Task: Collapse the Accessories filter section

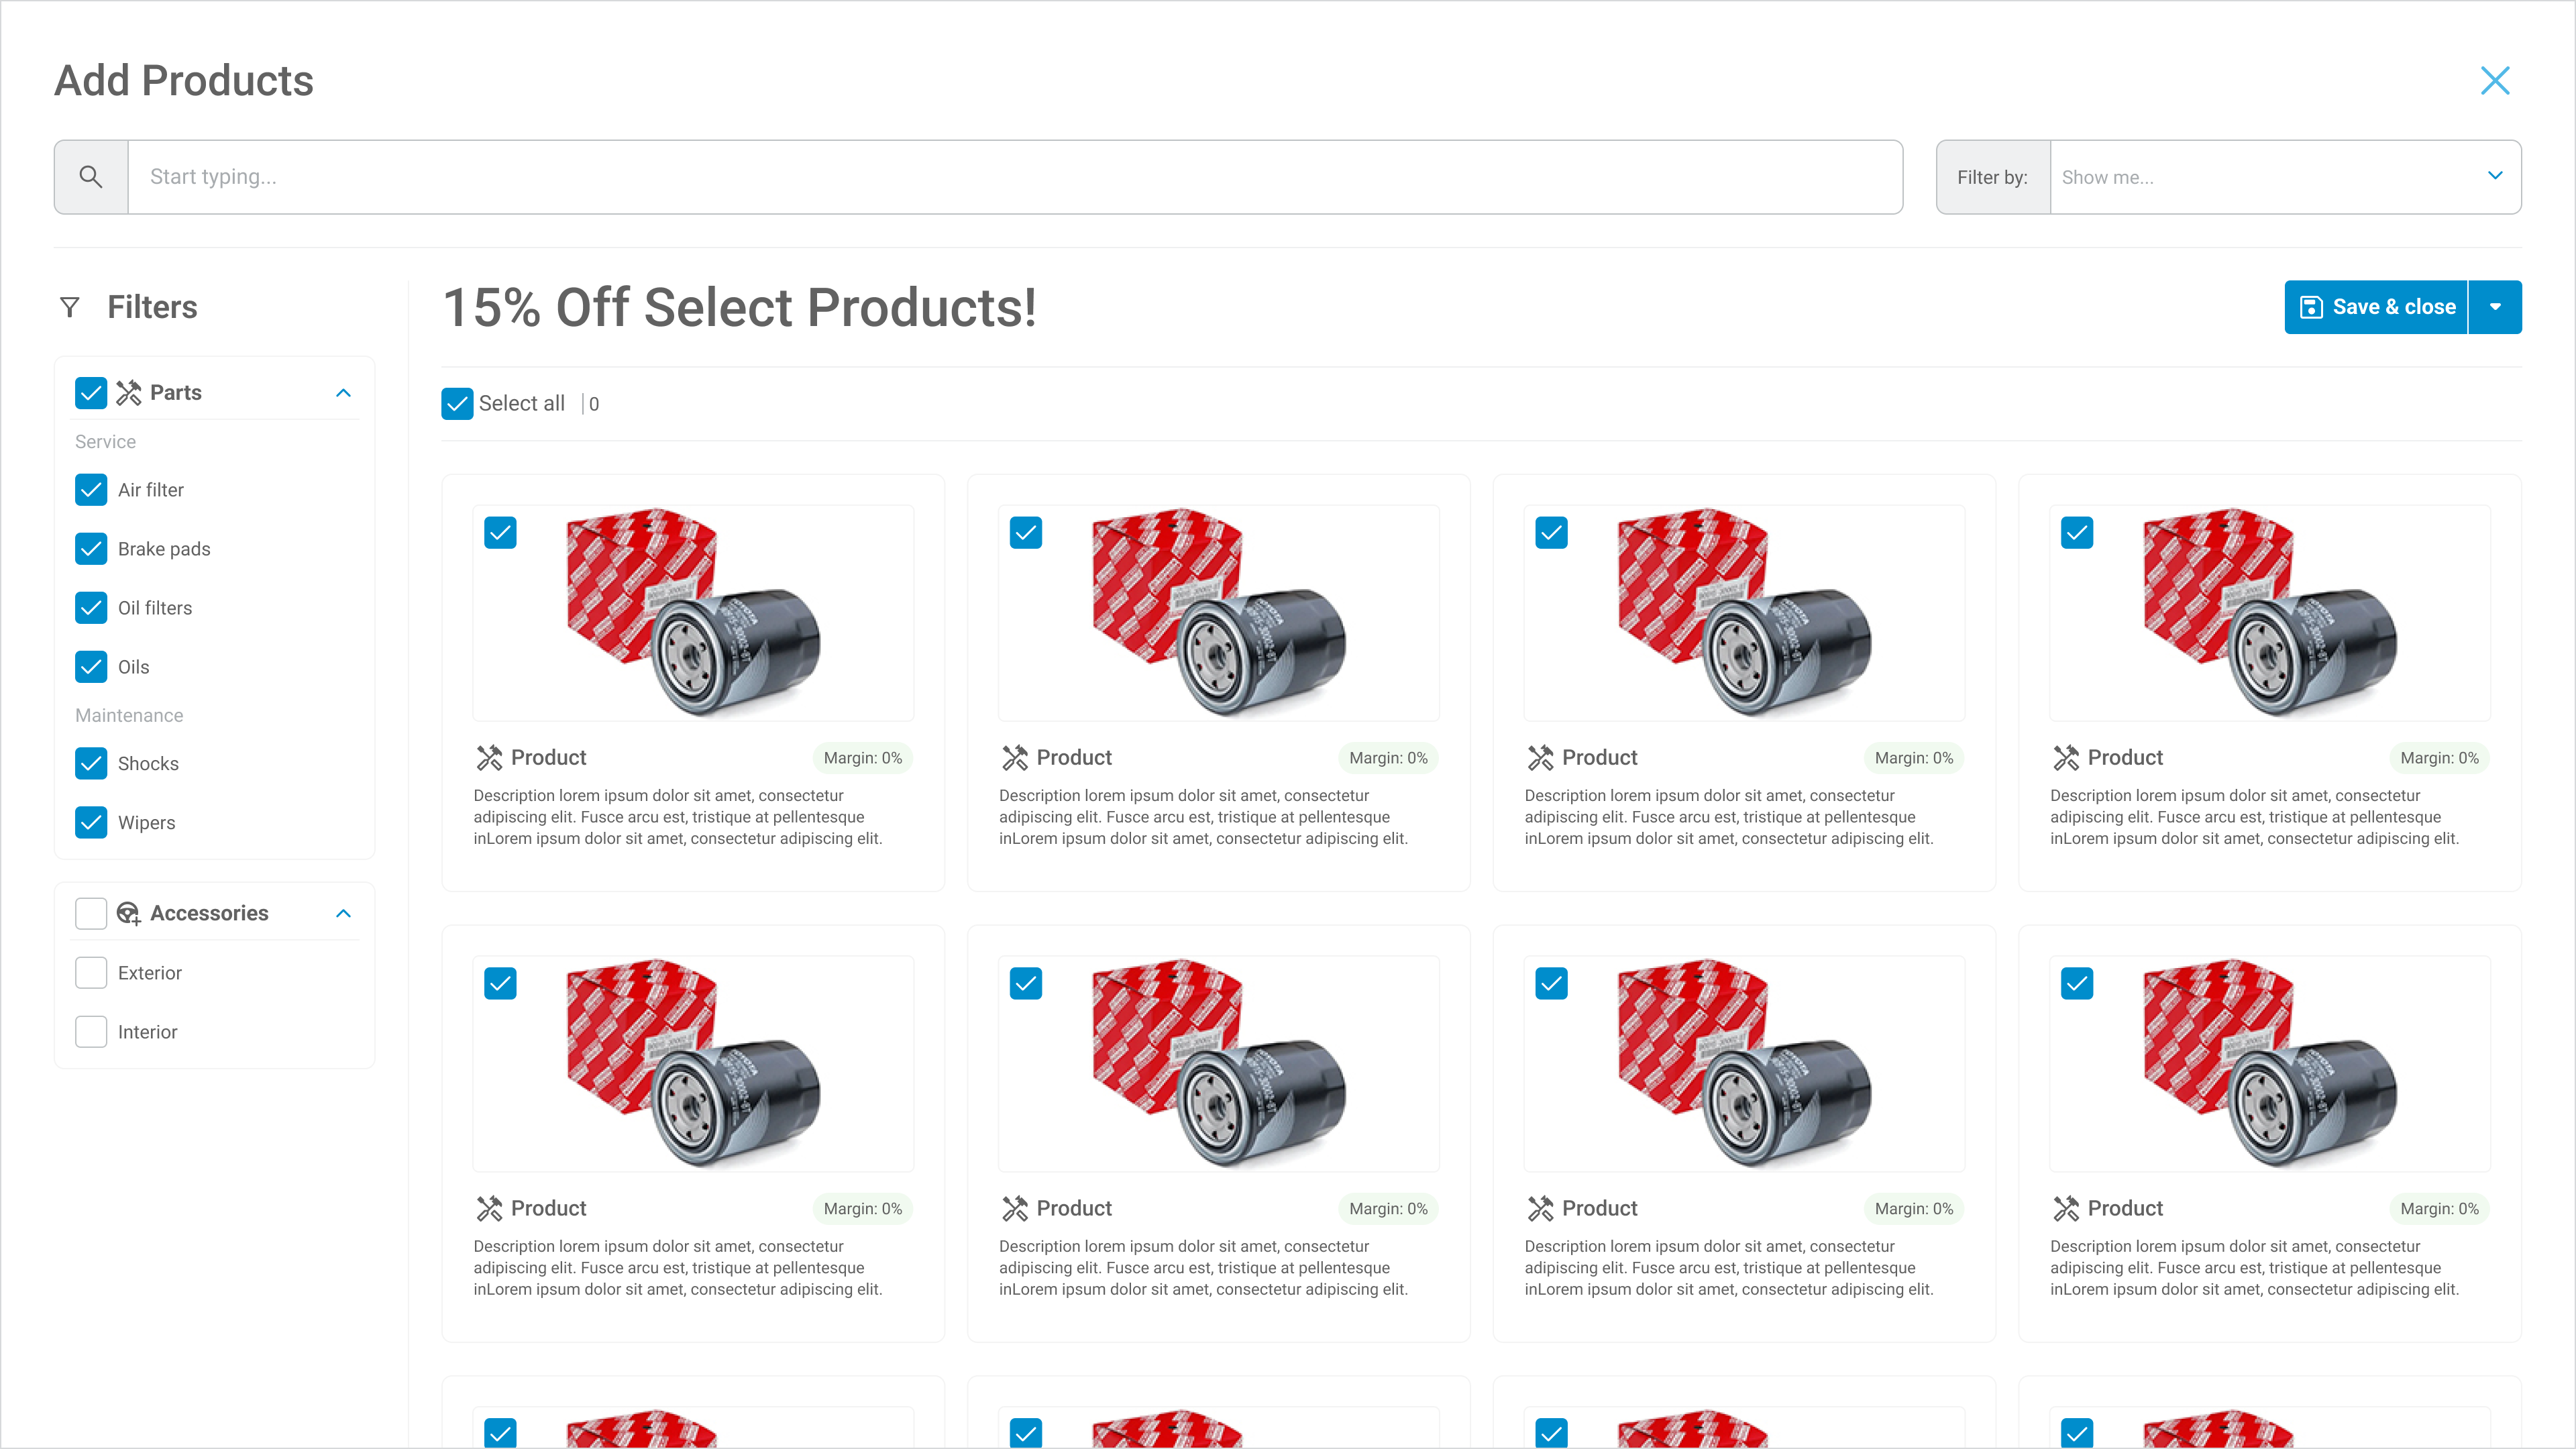Action: pos(343,913)
